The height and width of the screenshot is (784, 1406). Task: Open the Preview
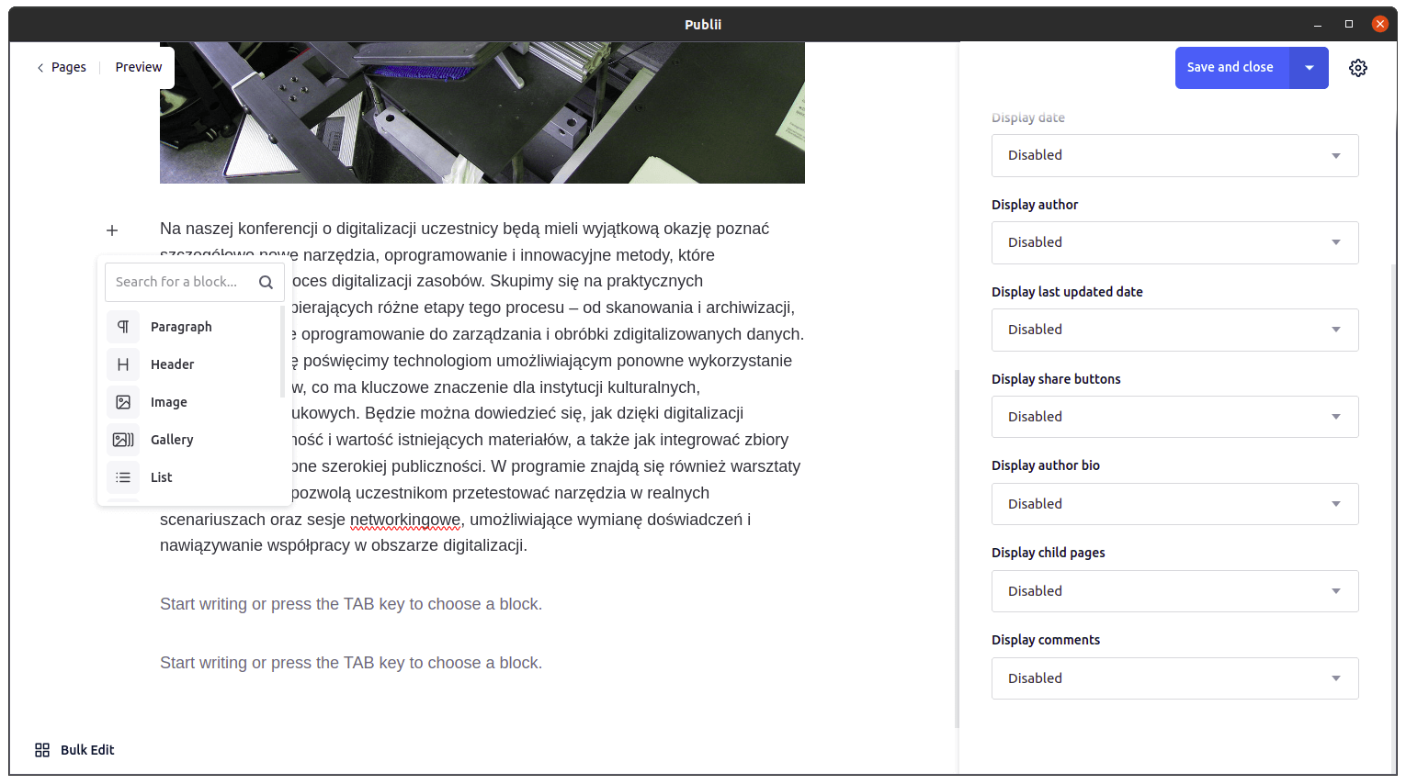[139, 68]
